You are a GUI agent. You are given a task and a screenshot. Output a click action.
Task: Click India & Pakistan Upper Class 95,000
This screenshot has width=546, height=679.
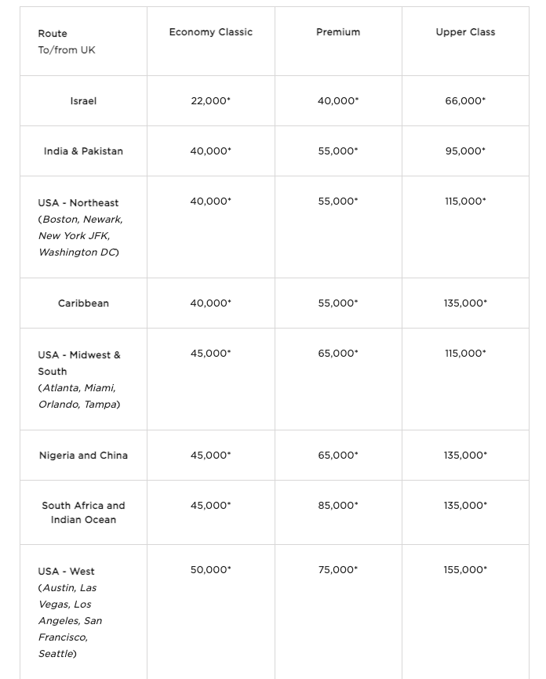(465, 151)
